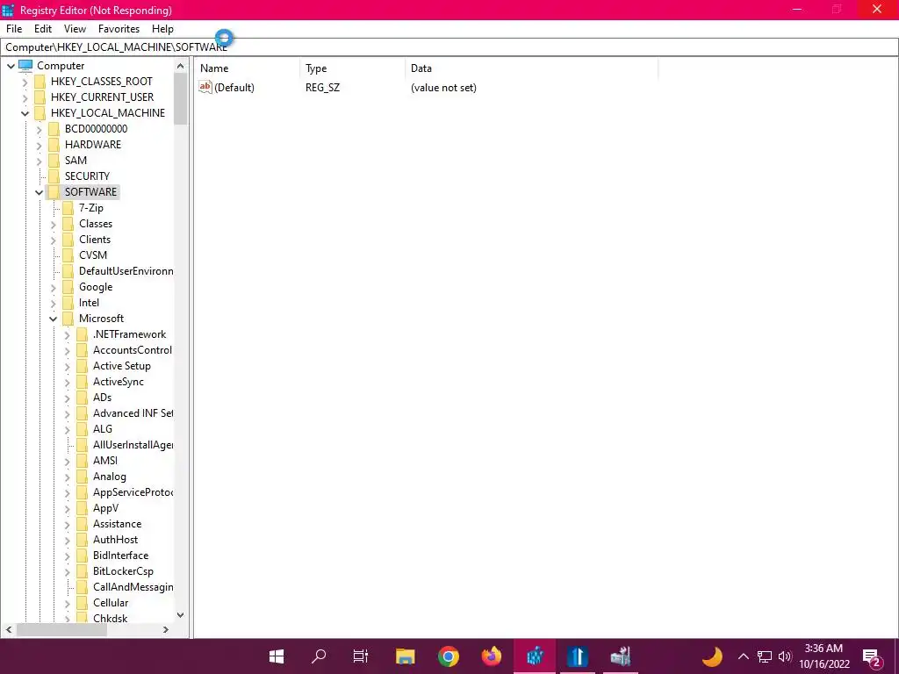
Task: Open taskbar Search
Action: point(319,656)
